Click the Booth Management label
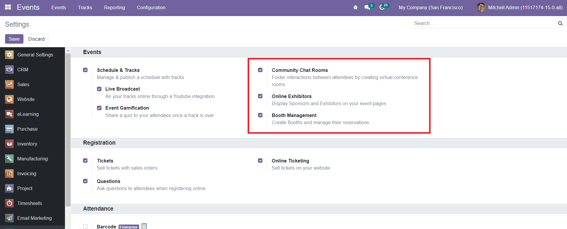The height and width of the screenshot is (229, 567). (x=294, y=115)
